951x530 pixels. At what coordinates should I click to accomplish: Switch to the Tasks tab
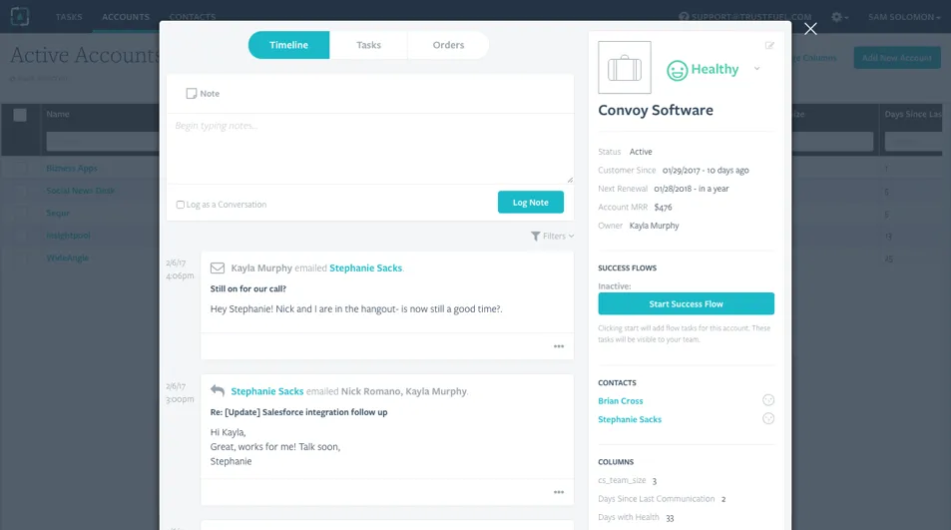pyautogui.click(x=368, y=45)
